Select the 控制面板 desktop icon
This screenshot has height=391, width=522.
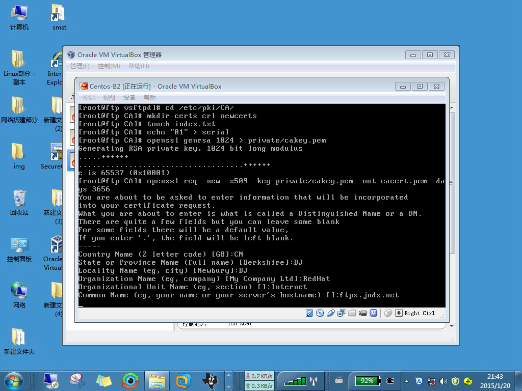(x=19, y=249)
